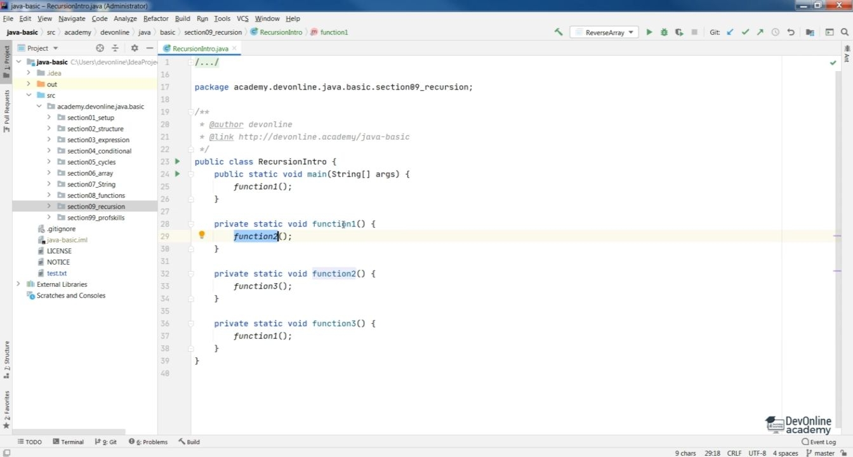
Task: Click the master Git branch in the status bar
Action: [x=820, y=453]
